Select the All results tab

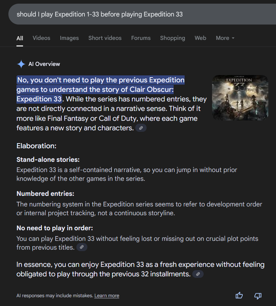click(x=20, y=38)
